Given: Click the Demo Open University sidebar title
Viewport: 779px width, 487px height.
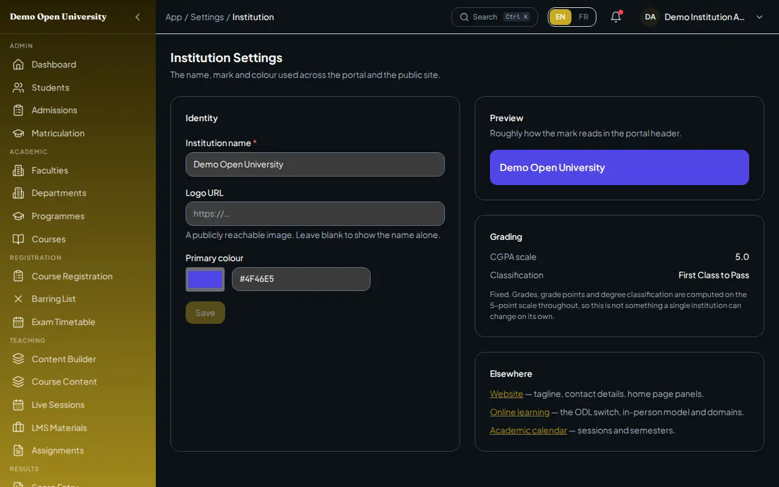Looking at the screenshot, I should click(58, 17).
